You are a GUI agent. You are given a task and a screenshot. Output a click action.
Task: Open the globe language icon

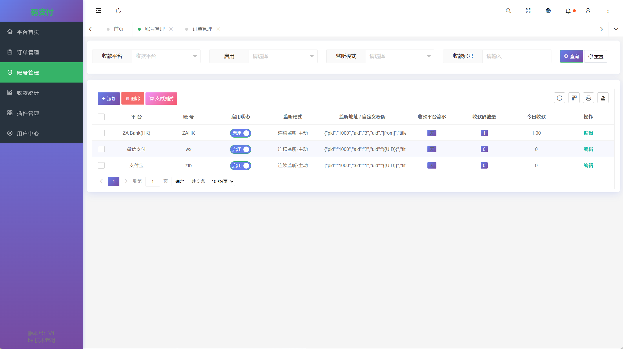coord(548,11)
